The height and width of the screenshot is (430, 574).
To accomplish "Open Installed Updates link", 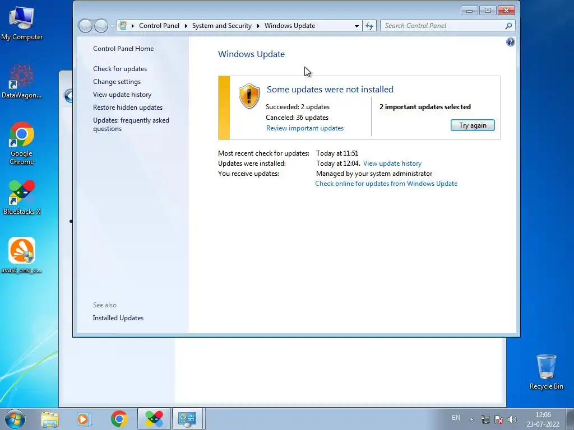I will tap(118, 318).
